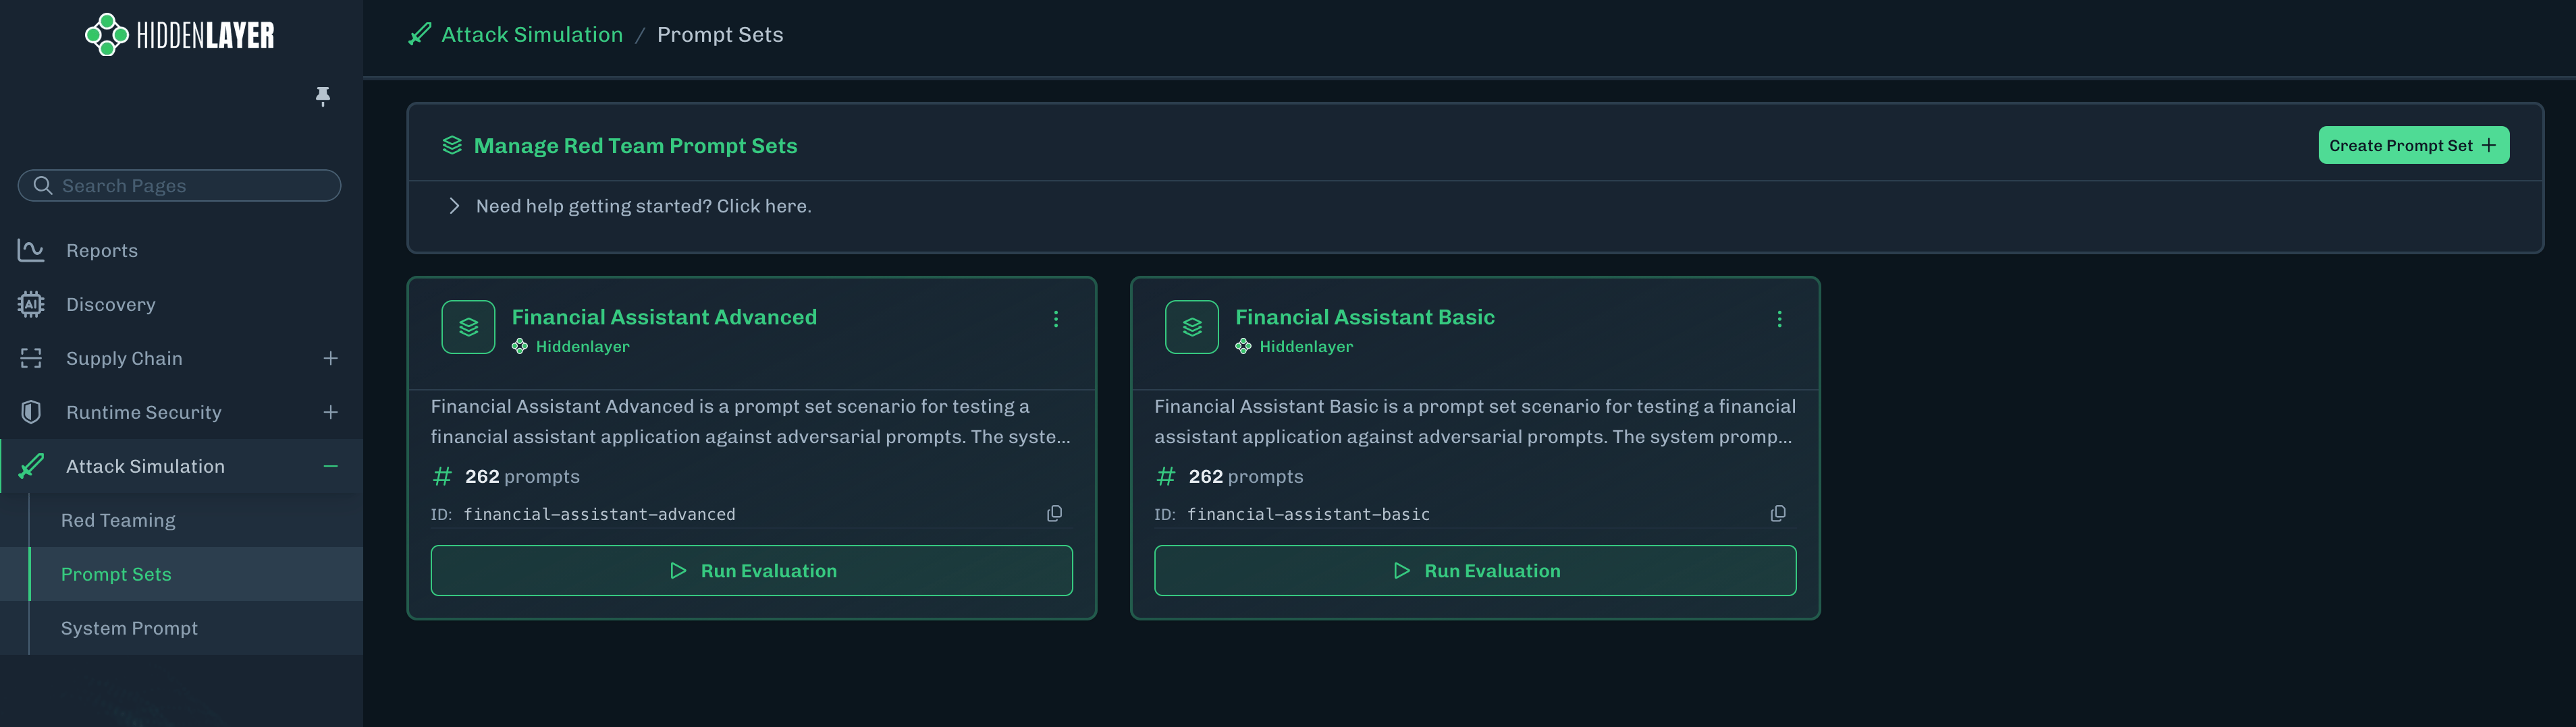The image size is (2576, 727).
Task: Click Financial Assistant Advanced description text
Action: coord(751,421)
